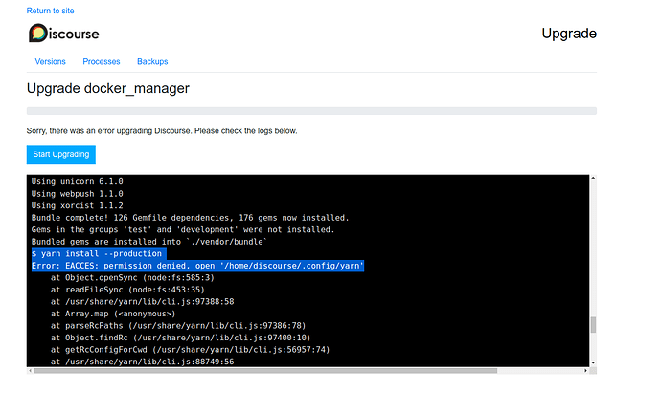This screenshot has height=397, width=661.
Task: Click the 'Error: EACCES: permission denied' line
Action: tap(197, 266)
